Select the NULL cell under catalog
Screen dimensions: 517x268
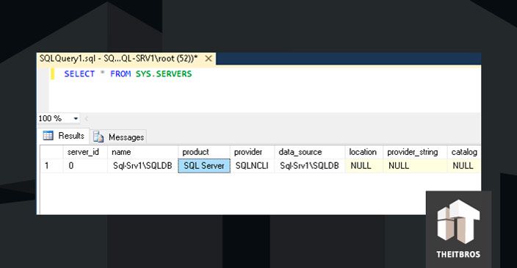tap(464, 165)
